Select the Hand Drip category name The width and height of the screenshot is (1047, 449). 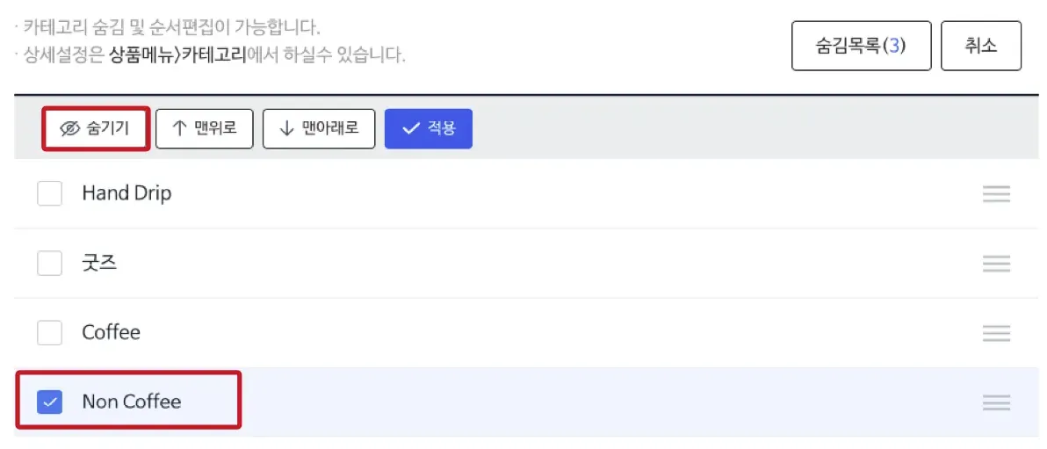pos(126,193)
